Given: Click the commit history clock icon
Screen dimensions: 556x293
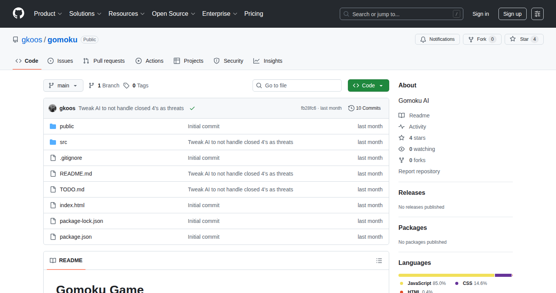Looking at the screenshot, I should [351, 108].
